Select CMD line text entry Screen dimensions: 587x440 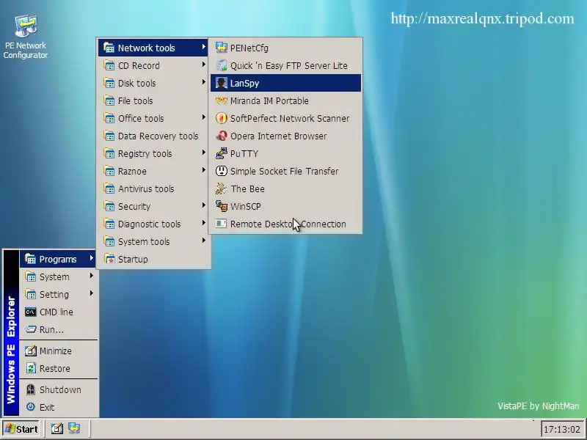(x=56, y=312)
